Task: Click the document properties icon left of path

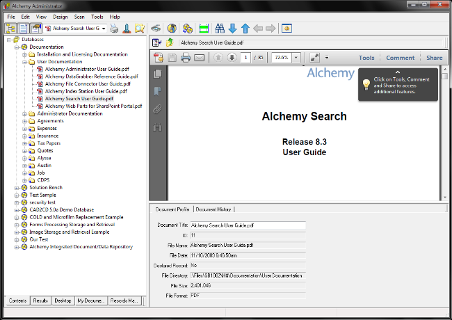Action: point(157,42)
